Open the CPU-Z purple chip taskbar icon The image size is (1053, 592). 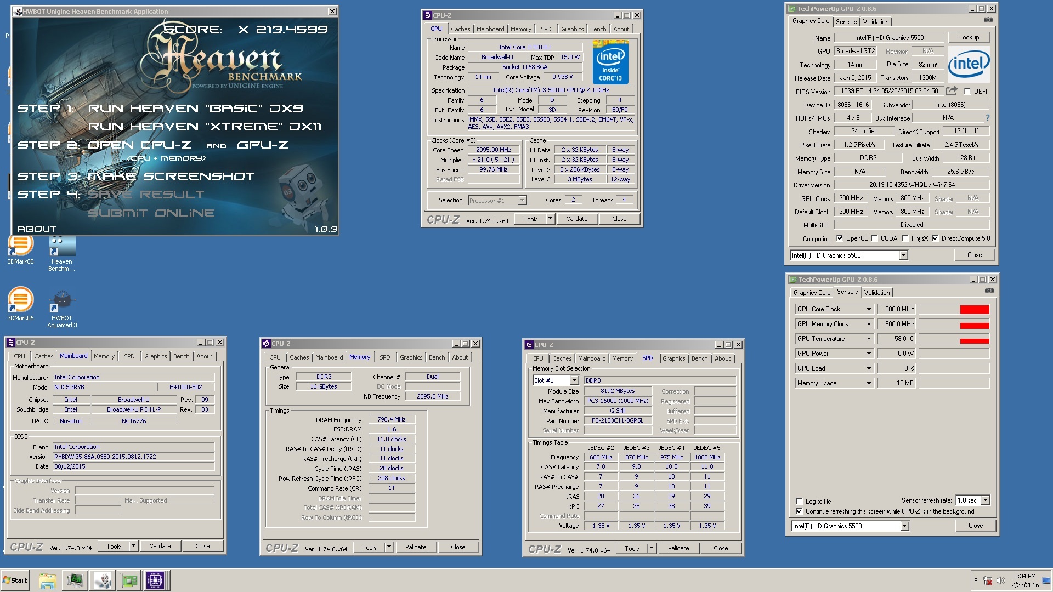pyautogui.click(x=155, y=580)
